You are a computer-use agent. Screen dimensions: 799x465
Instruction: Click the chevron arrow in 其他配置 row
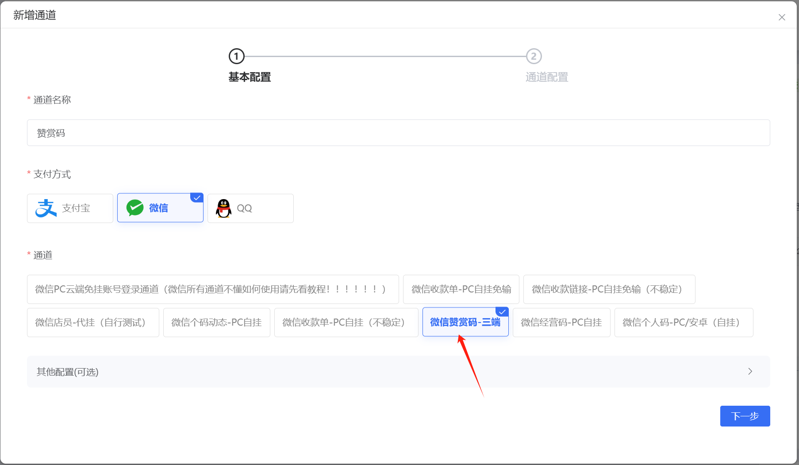[750, 372]
